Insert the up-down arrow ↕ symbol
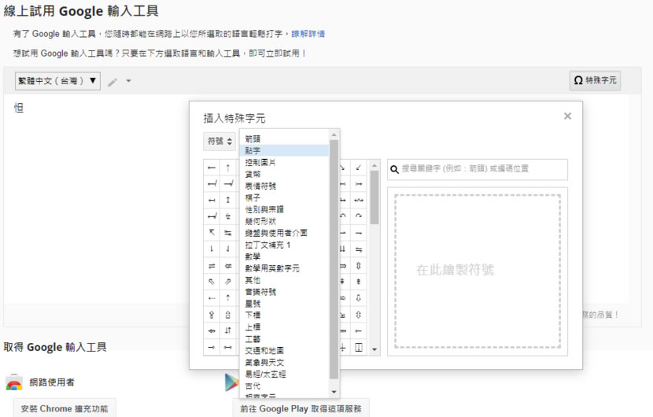The image size is (653, 417). click(228, 201)
